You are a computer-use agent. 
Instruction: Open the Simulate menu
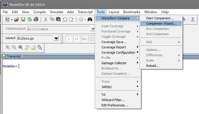click(x=56, y=12)
